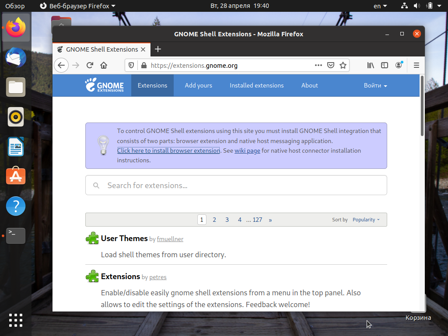The height and width of the screenshot is (336, 448).
Task: Click the GNOME Extensions logo
Action: (x=104, y=85)
